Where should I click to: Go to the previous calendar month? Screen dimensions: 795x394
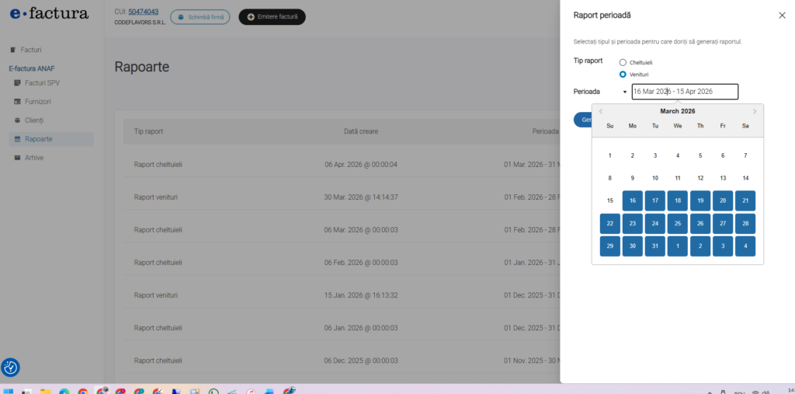pos(600,111)
